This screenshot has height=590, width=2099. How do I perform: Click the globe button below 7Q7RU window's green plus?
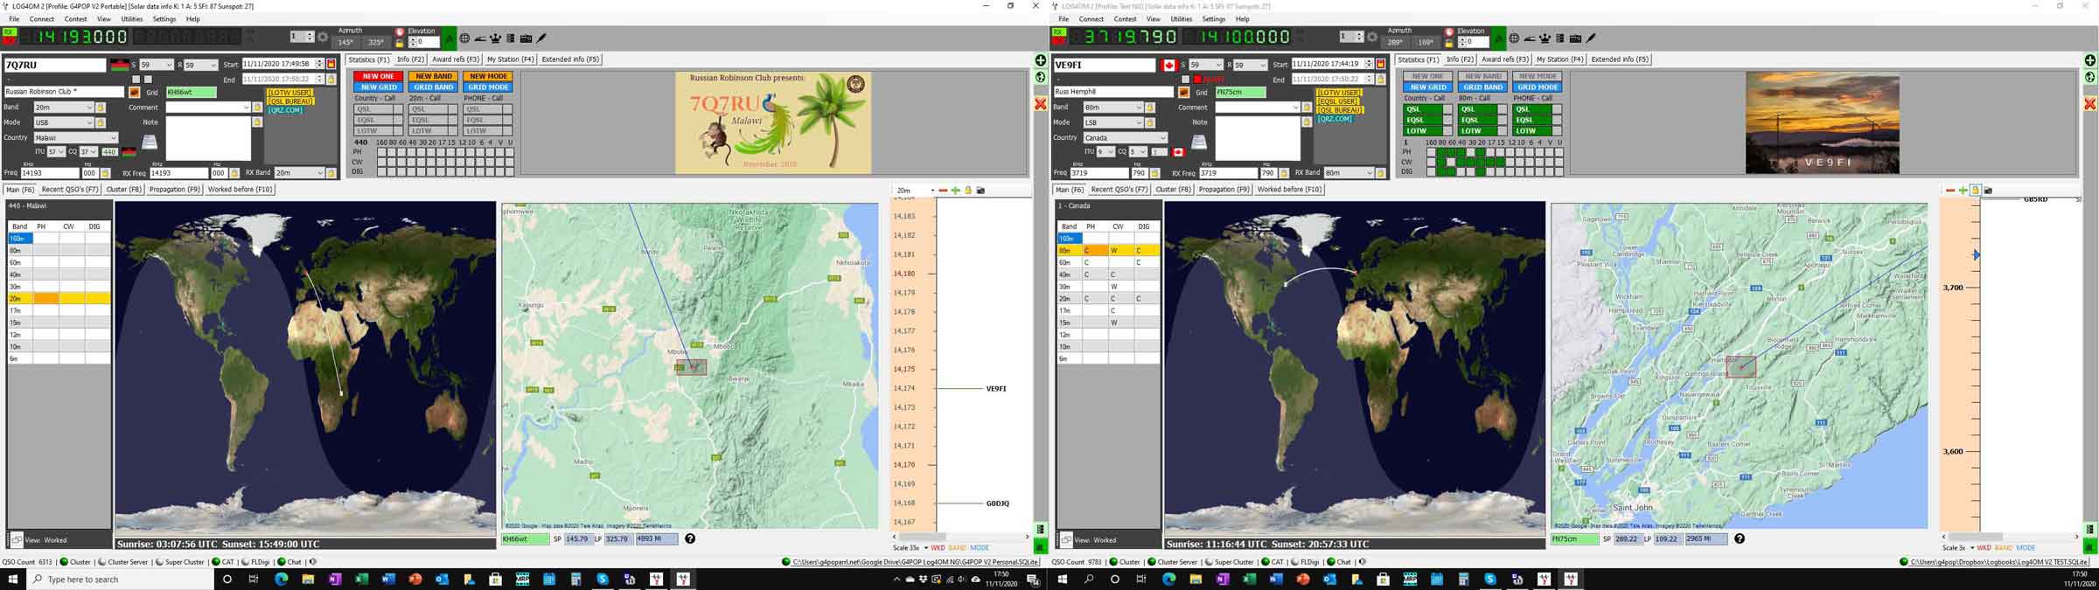(1041, 77)
